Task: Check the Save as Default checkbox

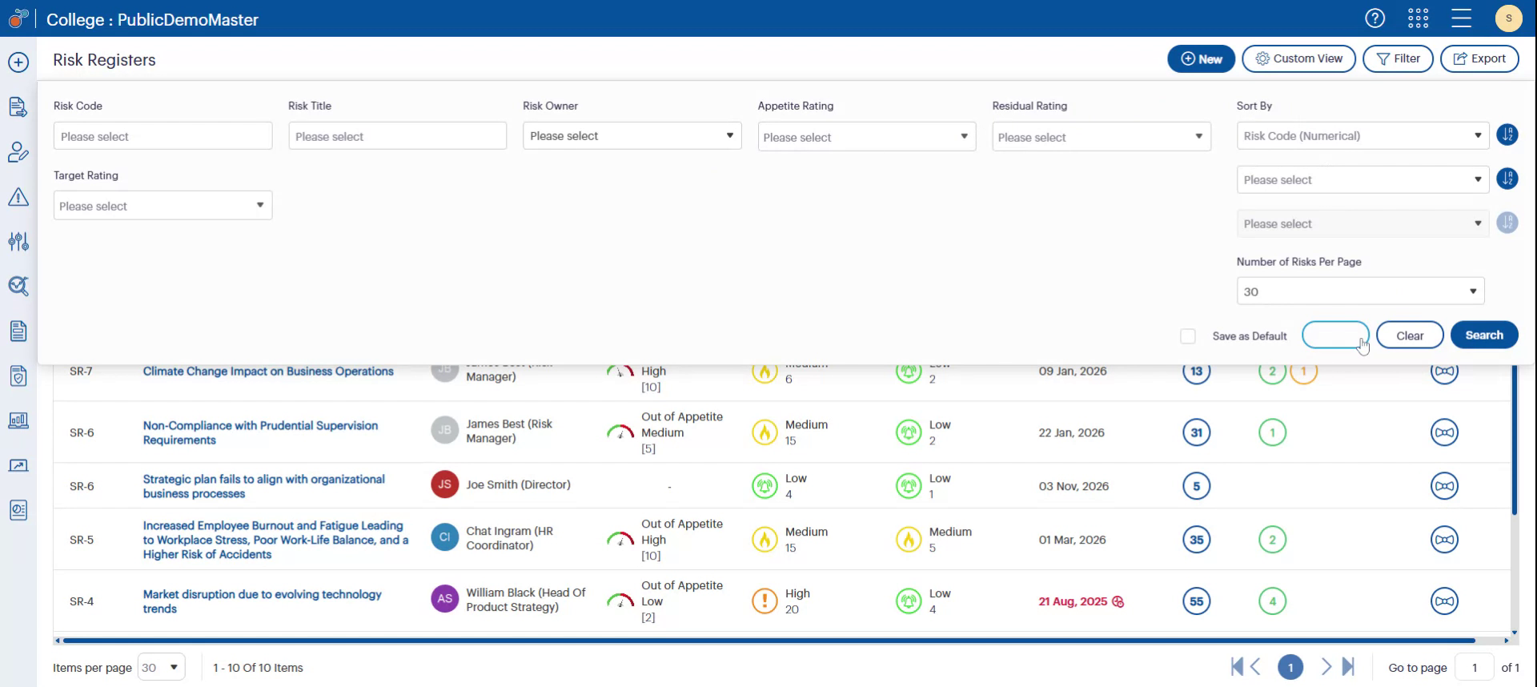Action: coord(1188,336)
